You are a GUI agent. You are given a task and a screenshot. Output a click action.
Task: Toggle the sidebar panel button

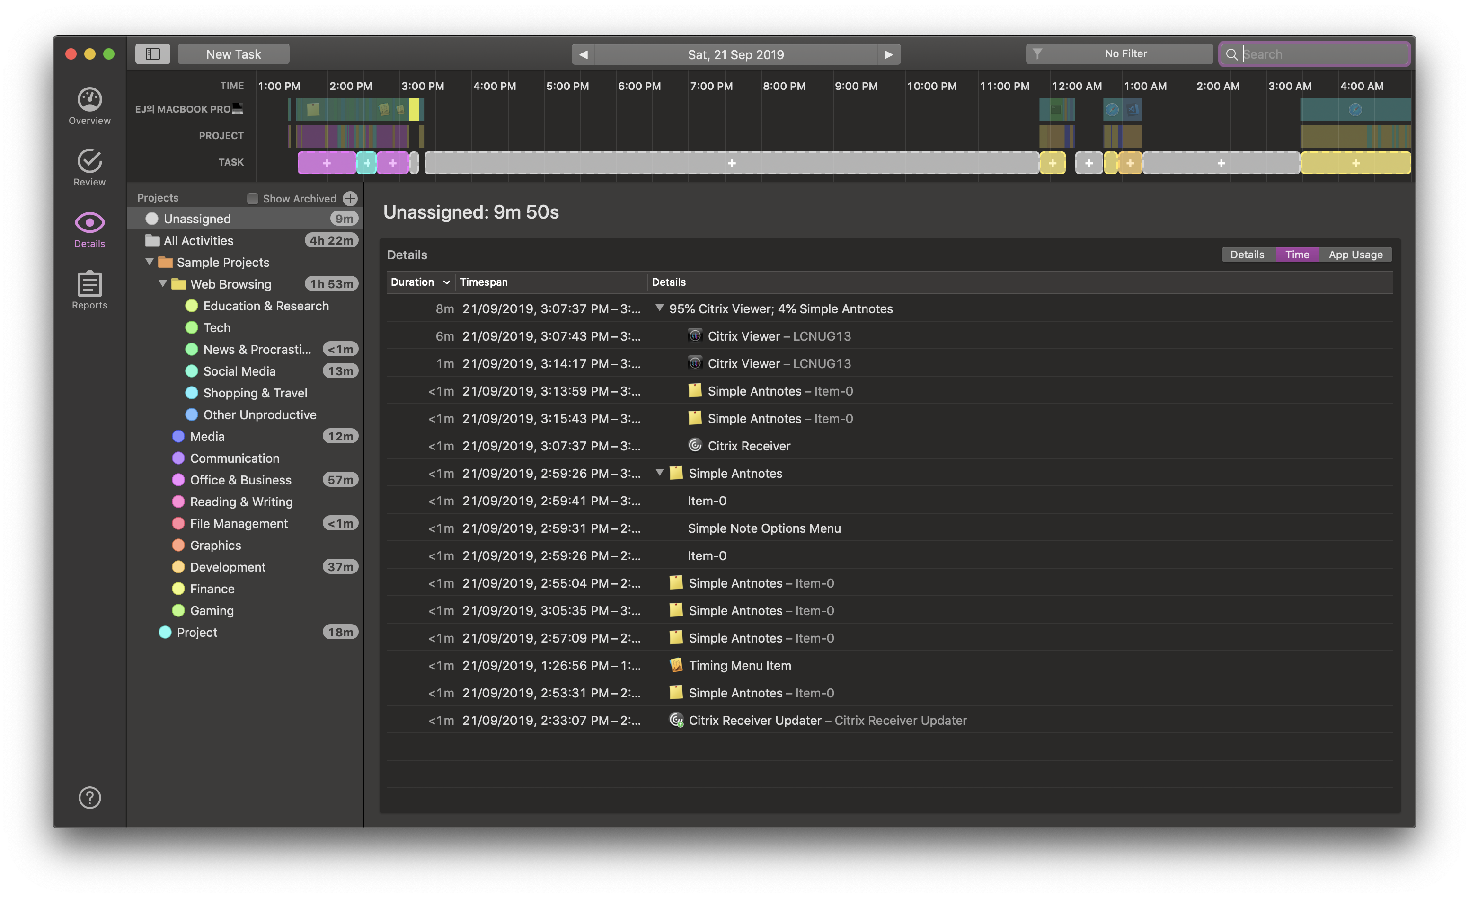point(152,53)
